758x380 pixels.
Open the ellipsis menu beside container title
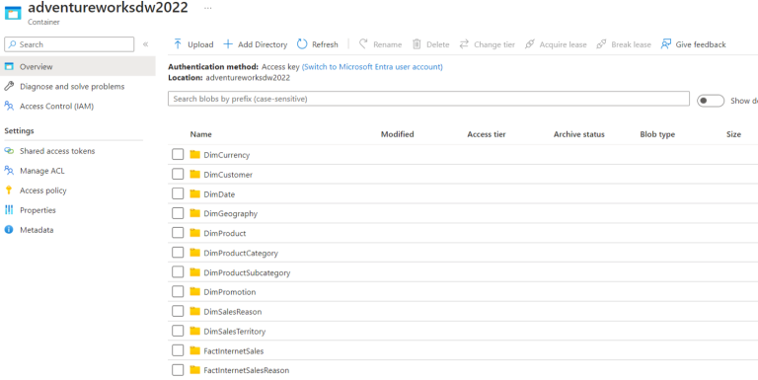[208, 9]
